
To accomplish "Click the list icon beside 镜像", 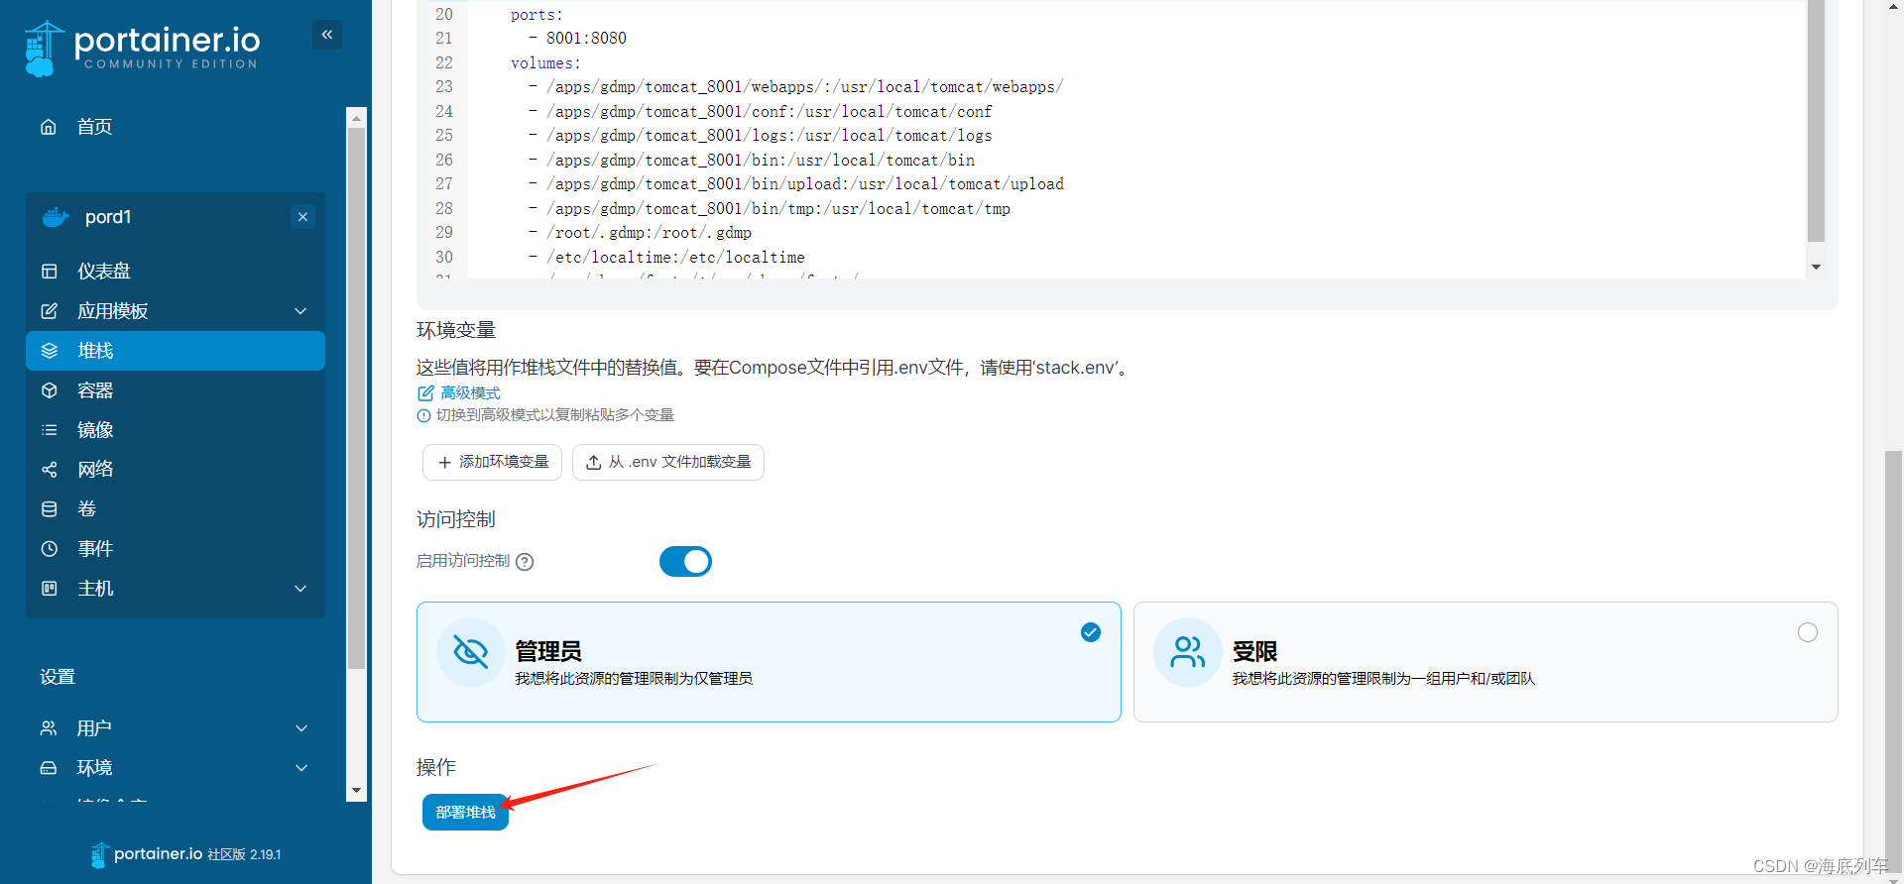I will (50, 430).
